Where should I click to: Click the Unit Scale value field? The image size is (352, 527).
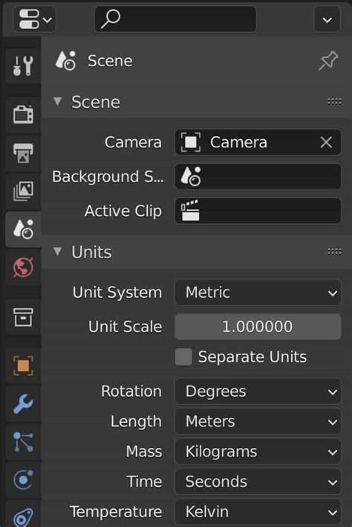(258, 326)
